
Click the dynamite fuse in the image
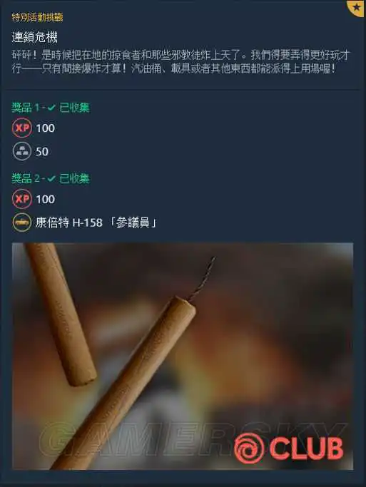pos(200,279)
